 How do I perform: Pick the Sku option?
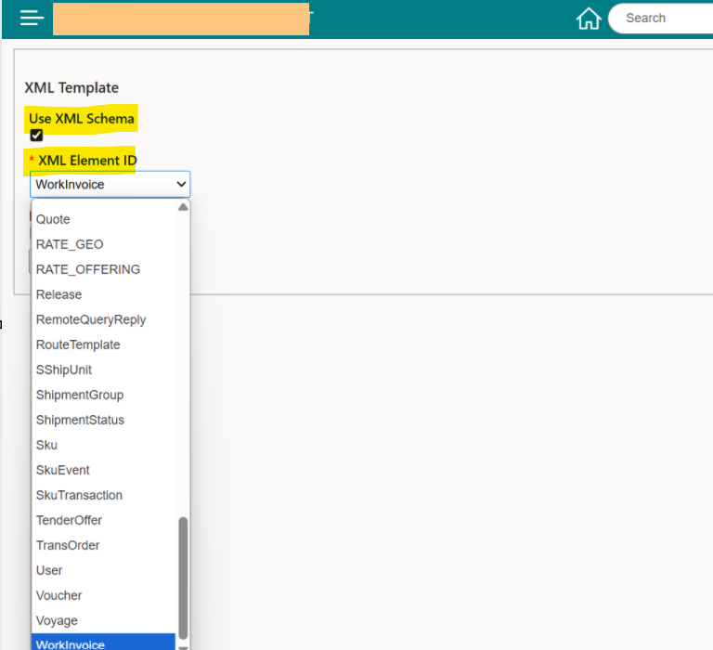(103, 445)
